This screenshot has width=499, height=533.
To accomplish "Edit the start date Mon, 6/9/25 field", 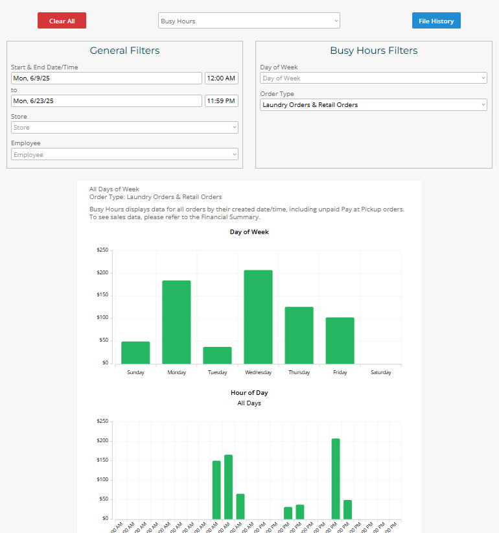I will [x=106, y=78].
